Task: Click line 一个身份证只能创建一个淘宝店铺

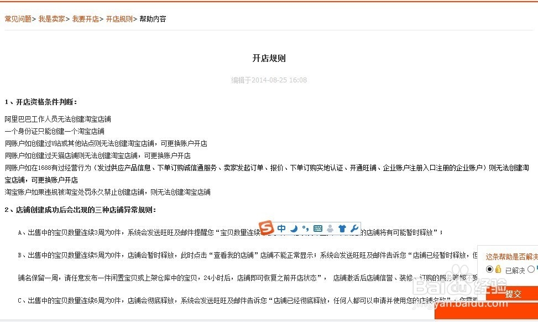Action: [54, 131]
